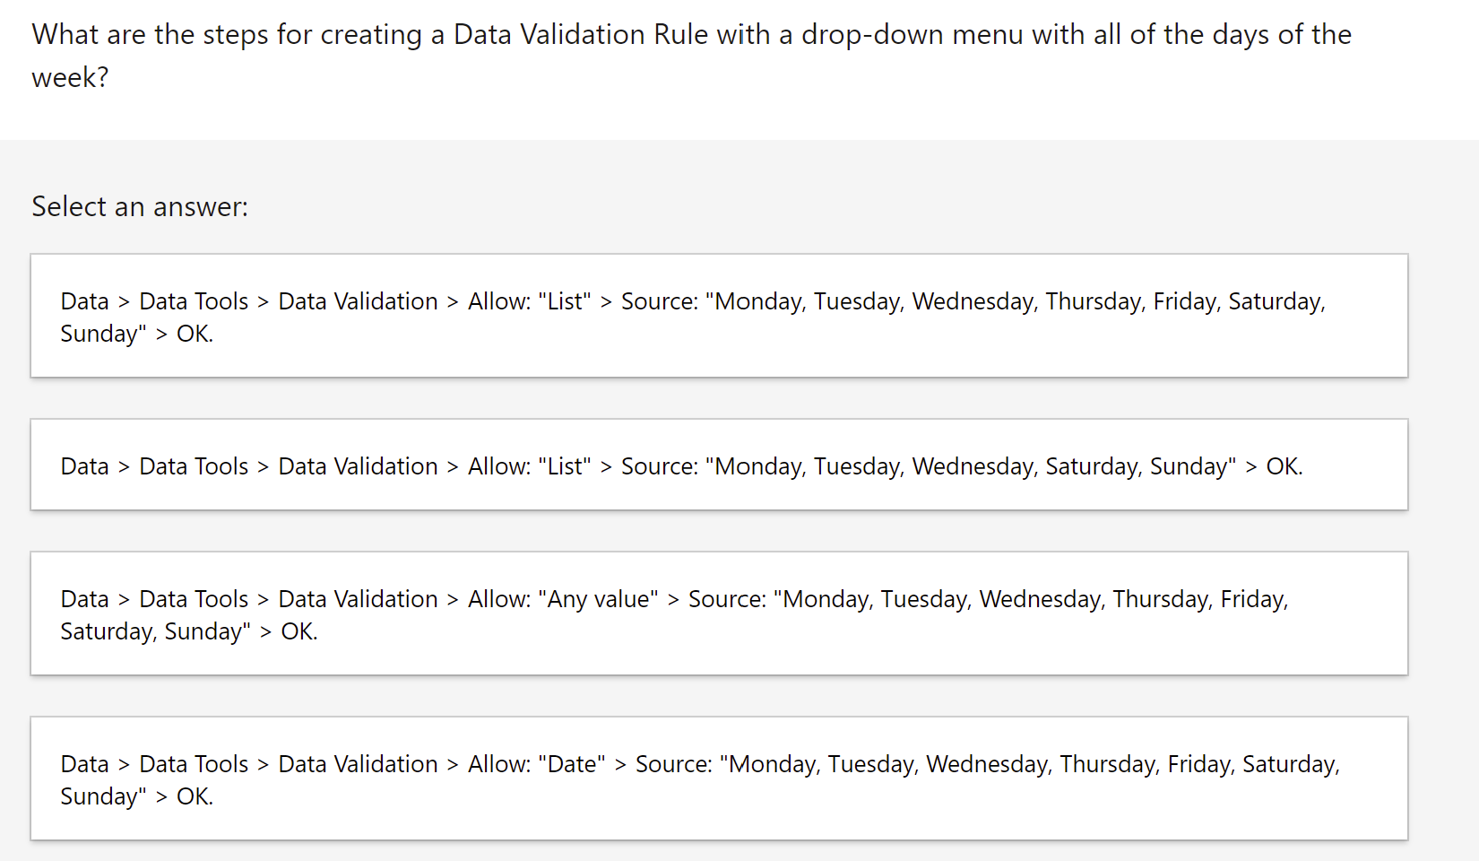Click the word "week?" in the question

coord(70,78)
